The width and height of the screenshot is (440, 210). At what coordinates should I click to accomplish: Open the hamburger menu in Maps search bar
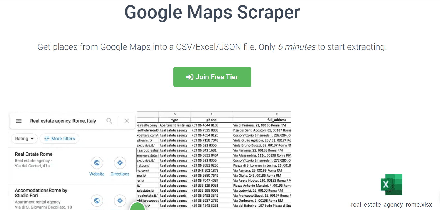(19, 121)
